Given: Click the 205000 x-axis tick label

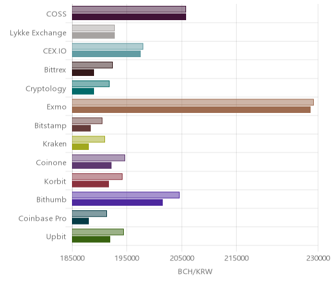Looking at the screenshot, I should tap(182, 258).
